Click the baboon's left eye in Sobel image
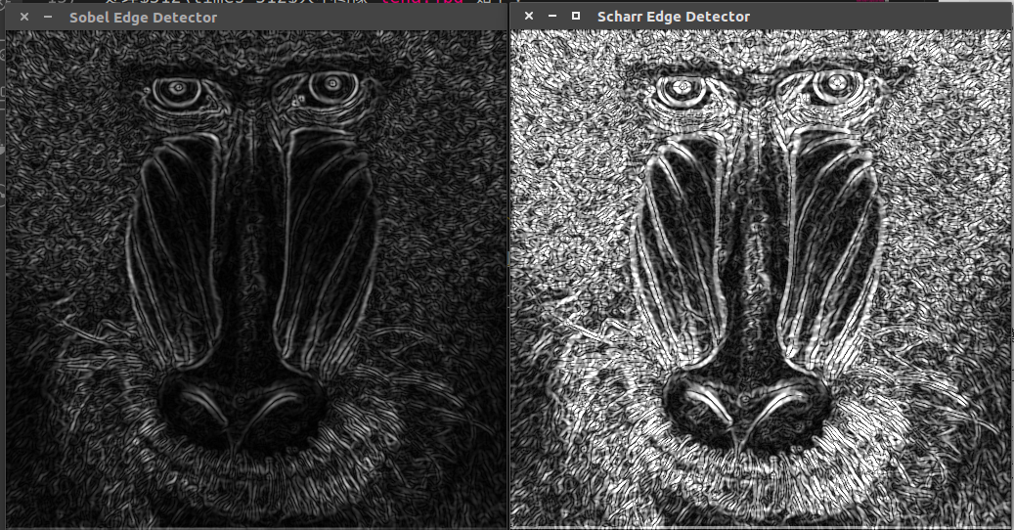 pos(178,90)
